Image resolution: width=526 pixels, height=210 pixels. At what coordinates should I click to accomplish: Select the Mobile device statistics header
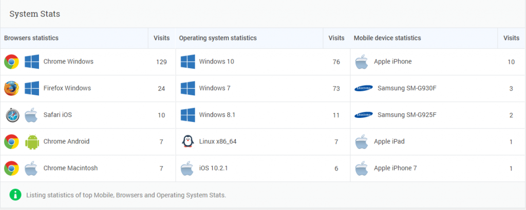pos(387,38)
